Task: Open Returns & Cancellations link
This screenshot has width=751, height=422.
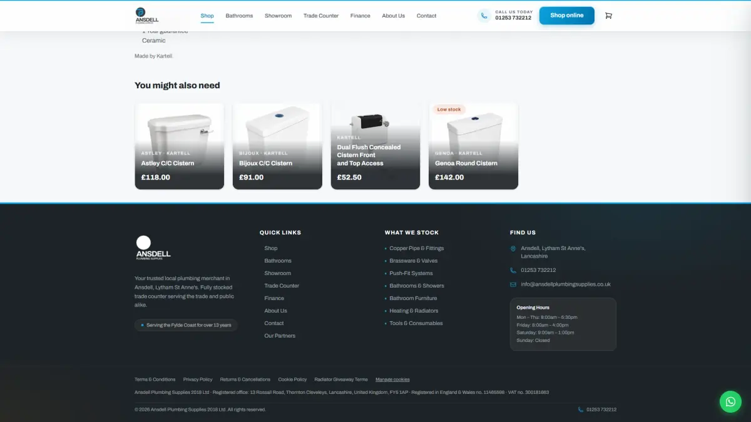Action: pos(245,379)
